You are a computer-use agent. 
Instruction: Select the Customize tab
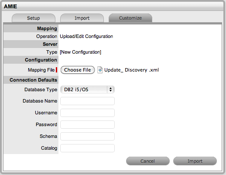pyautogui.click(x=130, y=18)
